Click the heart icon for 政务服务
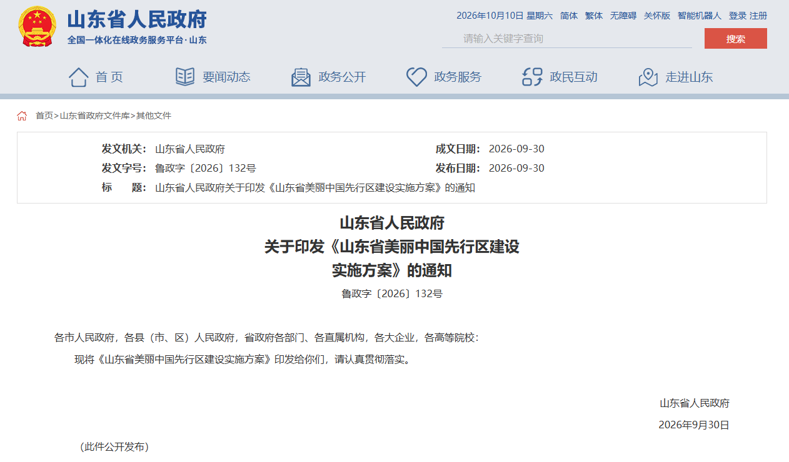This screenshot has height=462, width=789. coord(416,77)
